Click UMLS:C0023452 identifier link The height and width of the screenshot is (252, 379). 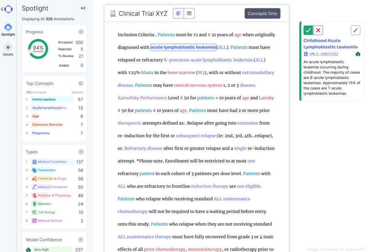pyautogui.click(x=323, y=54)
